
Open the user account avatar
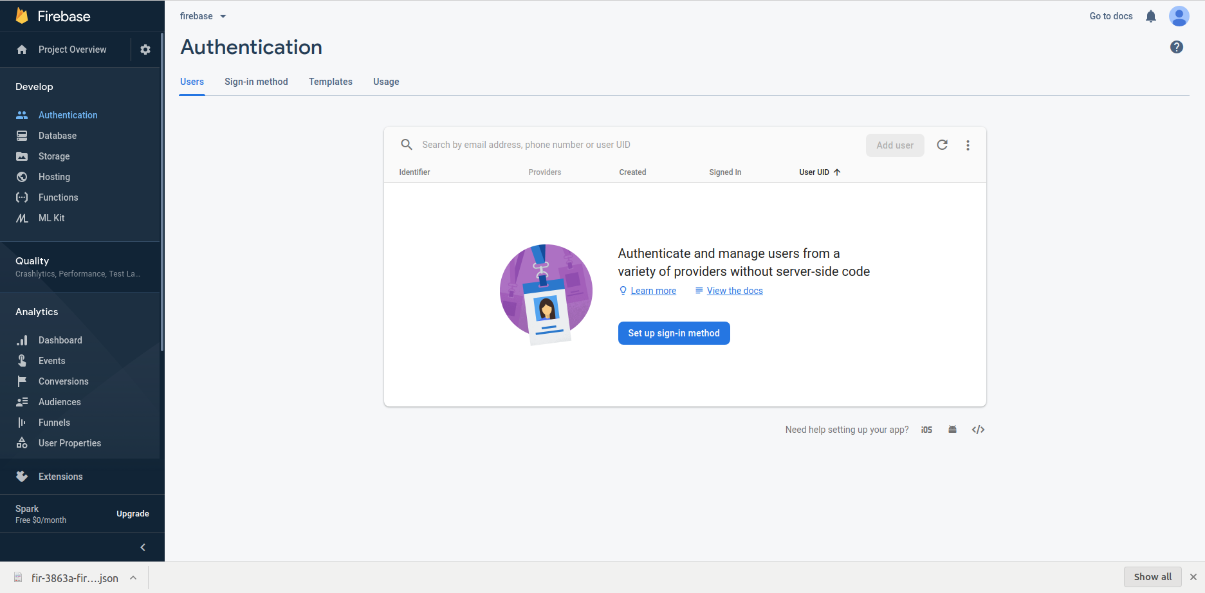click(x=1179, y=16)
